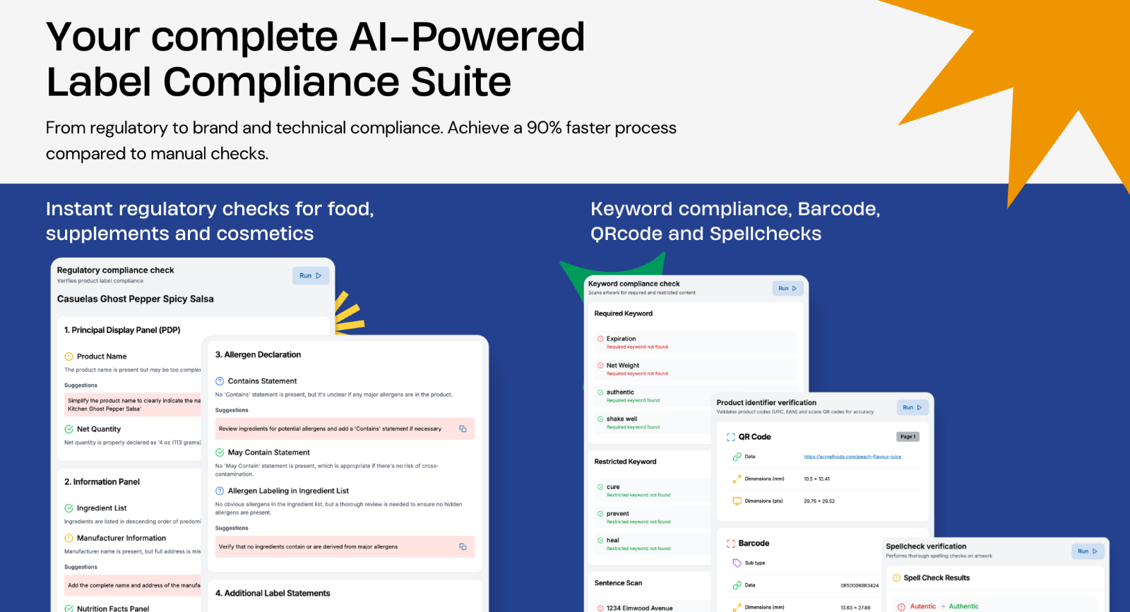Select the '4. Additional Label Statements' heading
The image size is (1130, 612).
pos(273,593)
